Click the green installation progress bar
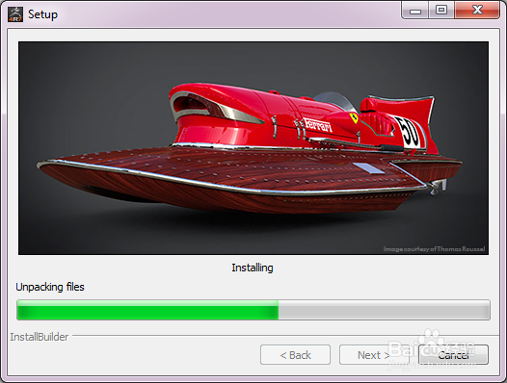The height and width of the screenshot is (383, 507). pos(253,310)
